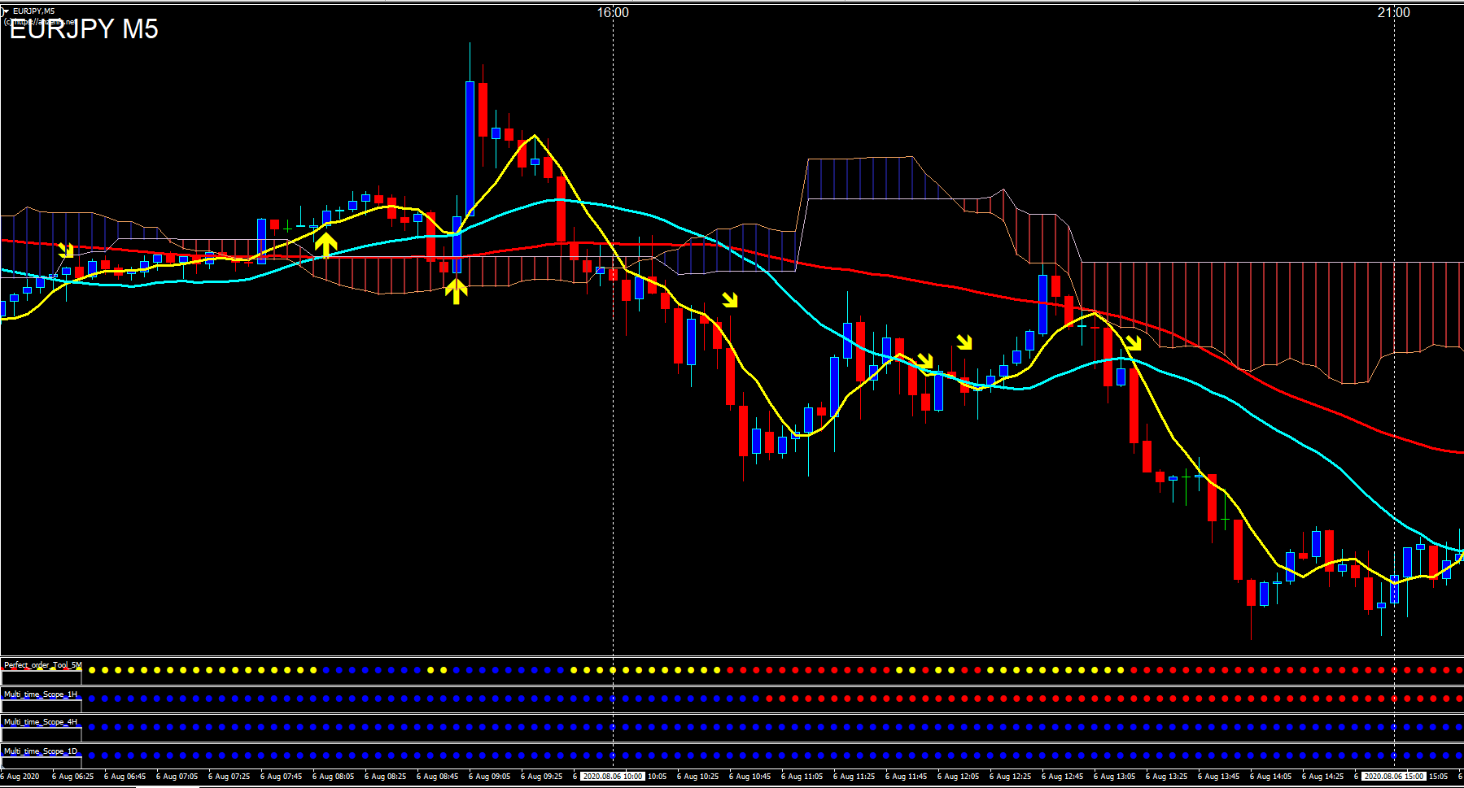
Task: Click the 6 Aug 13:25 time label
Action: click(1169, 777)
